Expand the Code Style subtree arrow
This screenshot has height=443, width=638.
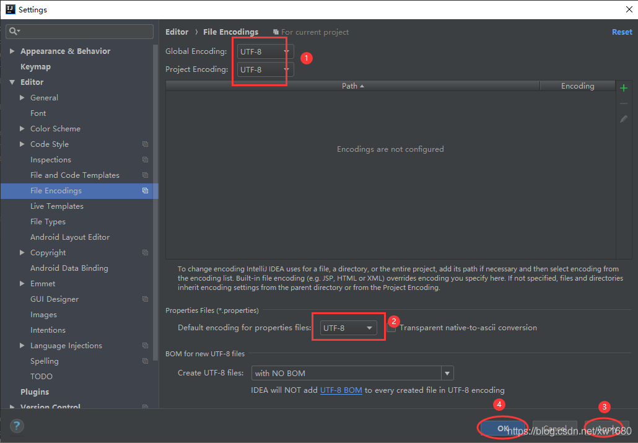(x=22, y=144)
